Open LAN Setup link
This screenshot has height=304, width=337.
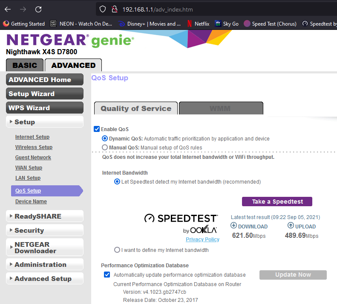point(28,178)
